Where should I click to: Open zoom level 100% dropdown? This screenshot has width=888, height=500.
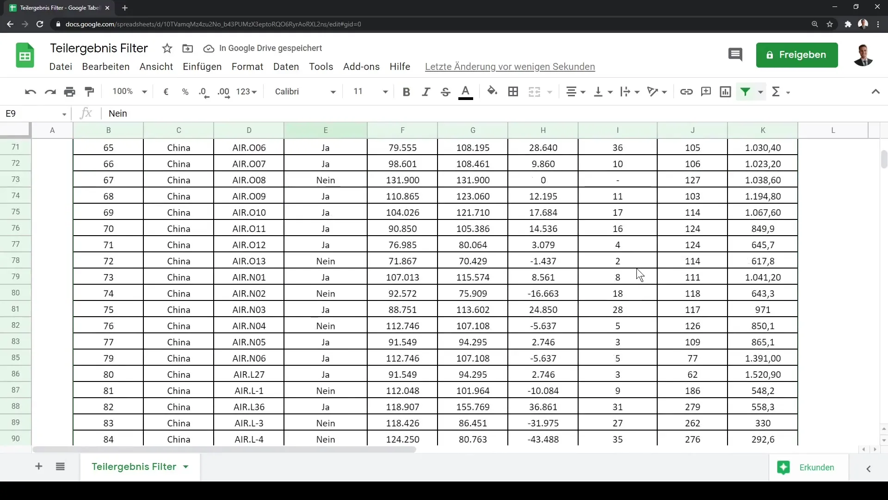pyautogui.click(x=129, y=92)
